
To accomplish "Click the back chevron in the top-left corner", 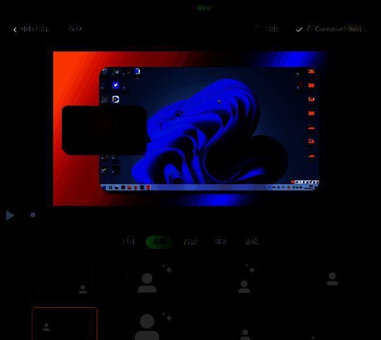I will pos(15,30).
